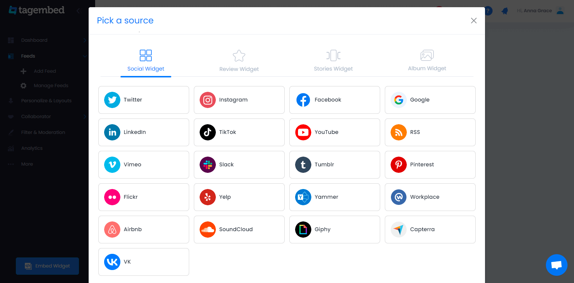The height and width of the screenshot is (283, 574).
Task: Open the help question mark icon
Action: click(488, 11)
